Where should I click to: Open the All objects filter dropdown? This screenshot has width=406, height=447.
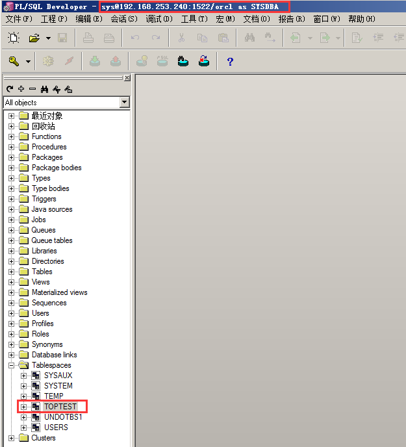click(124, 103)
